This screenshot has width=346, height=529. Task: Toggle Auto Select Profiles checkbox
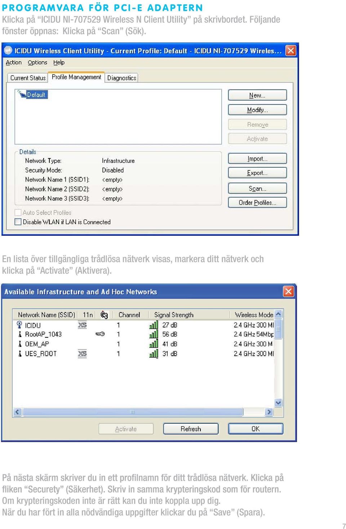coord(18,213)
